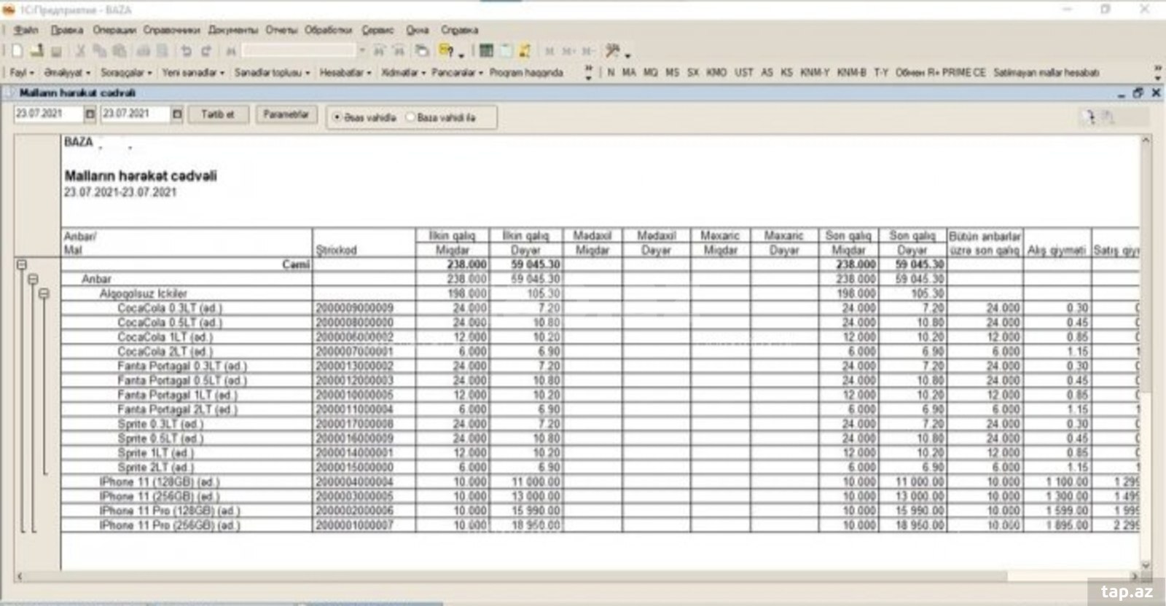
Task: Click the Redo arrow icon
Action: pos(206,51)
